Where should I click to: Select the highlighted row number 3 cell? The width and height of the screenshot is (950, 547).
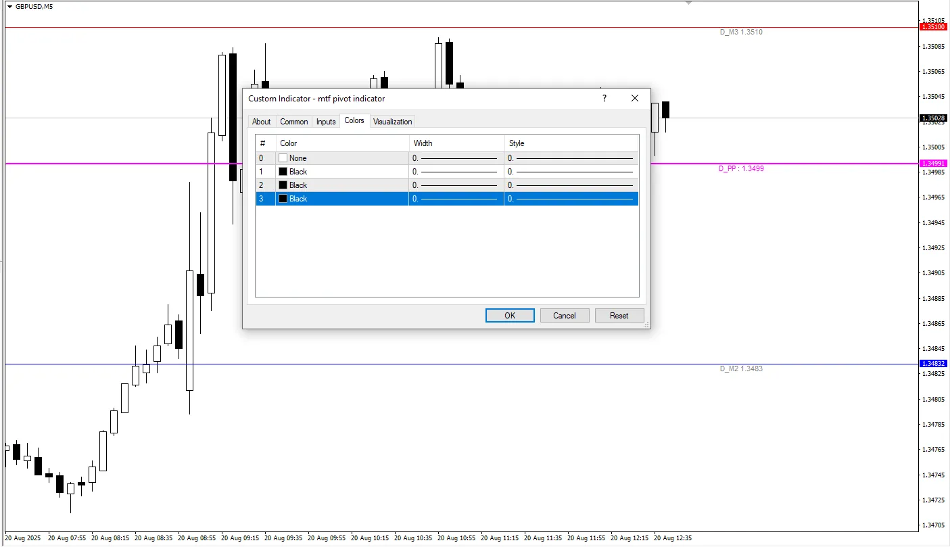[266, 199]
